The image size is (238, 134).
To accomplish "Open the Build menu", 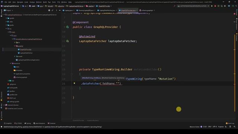I will [45, 2].
